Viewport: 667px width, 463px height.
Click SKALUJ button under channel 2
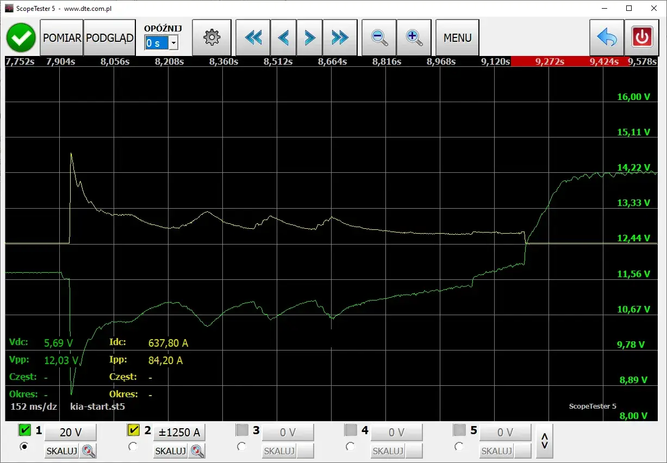171,451
